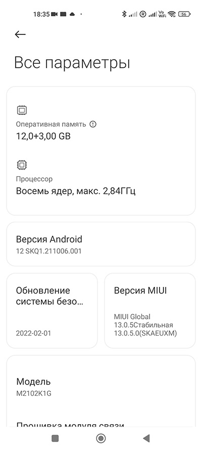Tap the camera recording icon in status bar
Viewport: 202px width, 450px height.
click(55, 14)
